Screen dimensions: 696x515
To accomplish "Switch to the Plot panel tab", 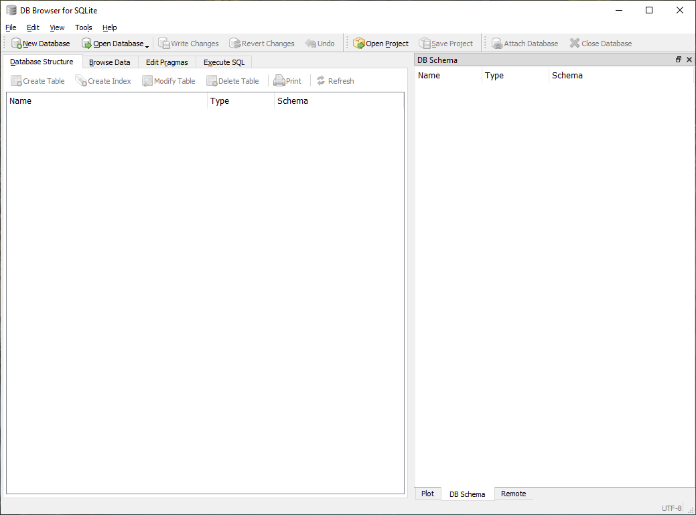I will tap(427, 494).
